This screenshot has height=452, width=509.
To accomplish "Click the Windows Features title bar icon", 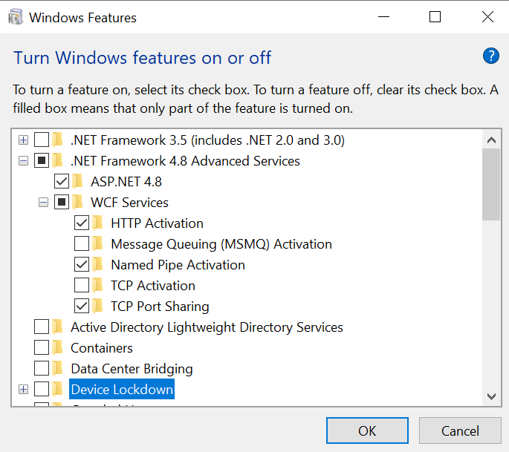I will (x=15, y=17).
